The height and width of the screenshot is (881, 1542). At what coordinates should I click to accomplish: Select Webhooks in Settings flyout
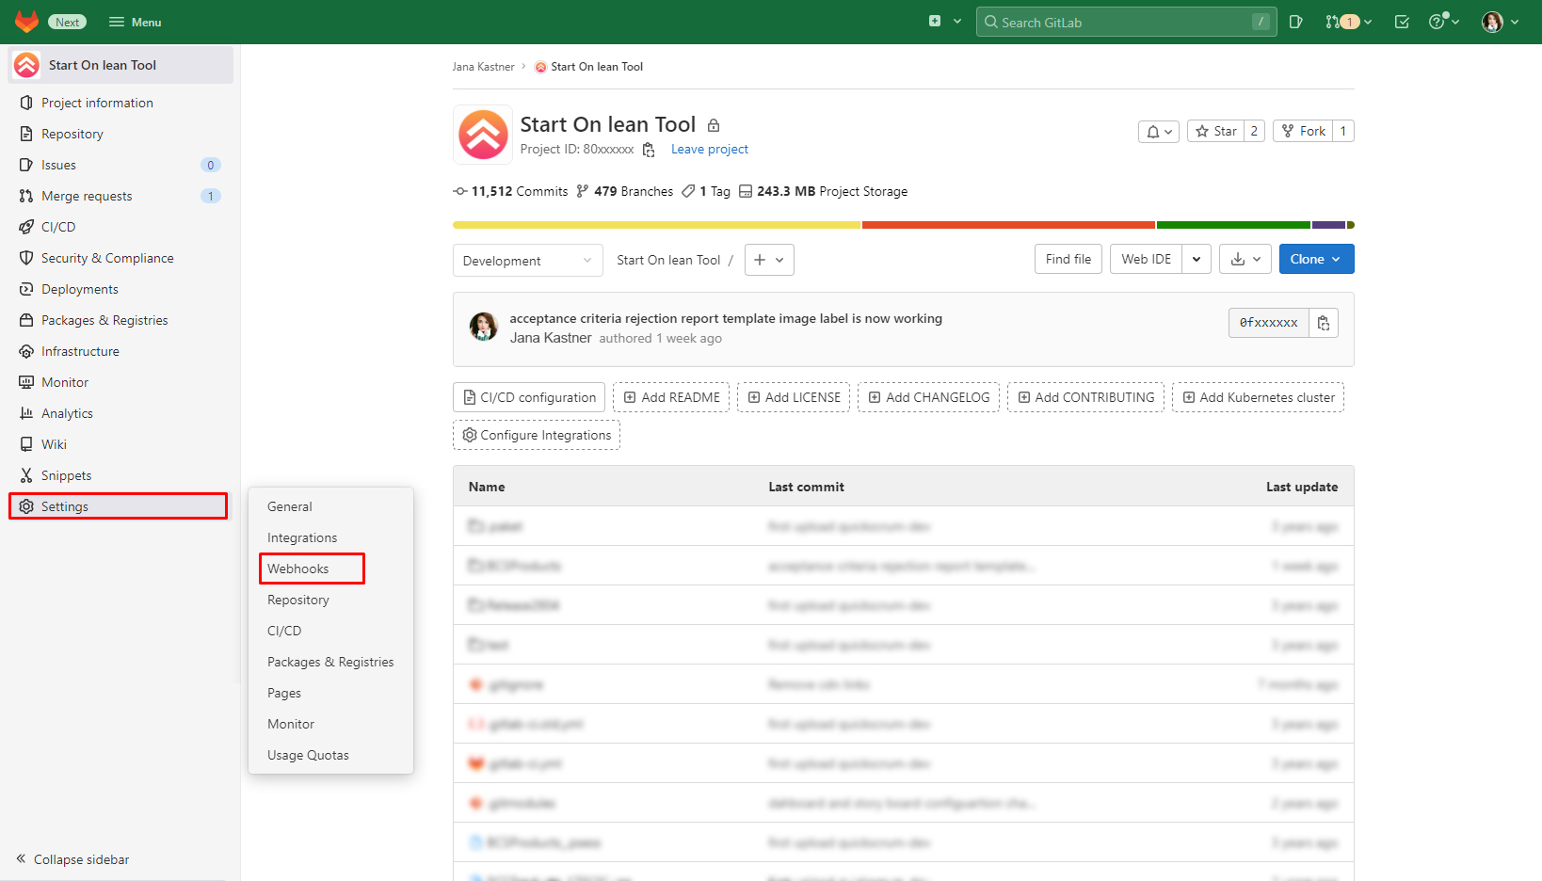(x=298, y=569)
